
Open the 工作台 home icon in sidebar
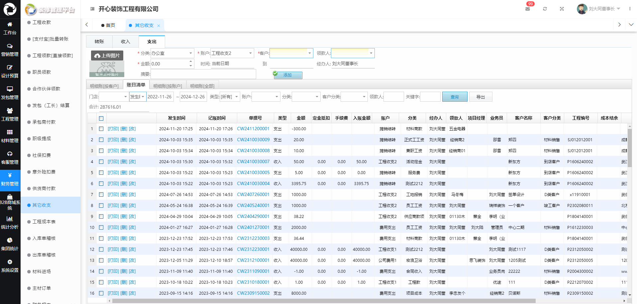(x=10, y=25)
